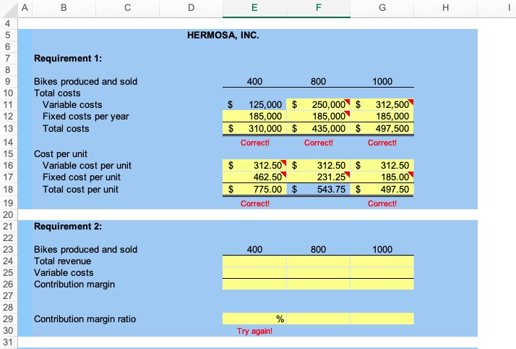516x349 pixels.
Task: Click total costs cell 497,500
Action: click(x=382, y=129)
